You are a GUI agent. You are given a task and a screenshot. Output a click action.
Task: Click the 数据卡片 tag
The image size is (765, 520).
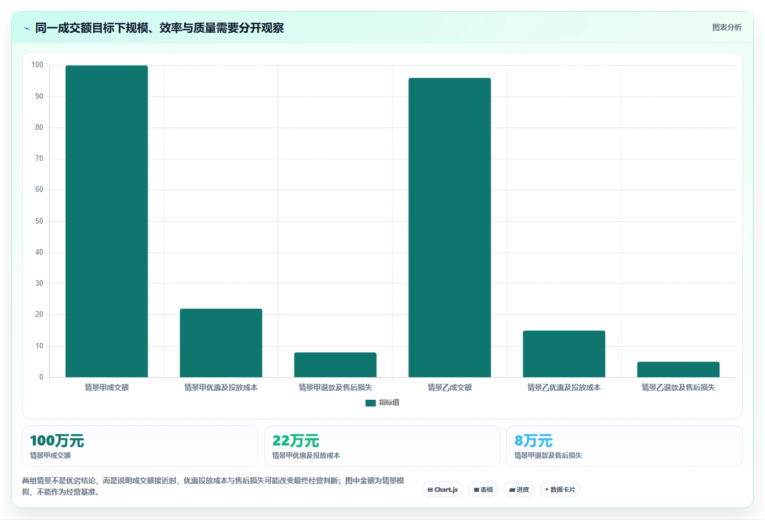click(560, 490)
